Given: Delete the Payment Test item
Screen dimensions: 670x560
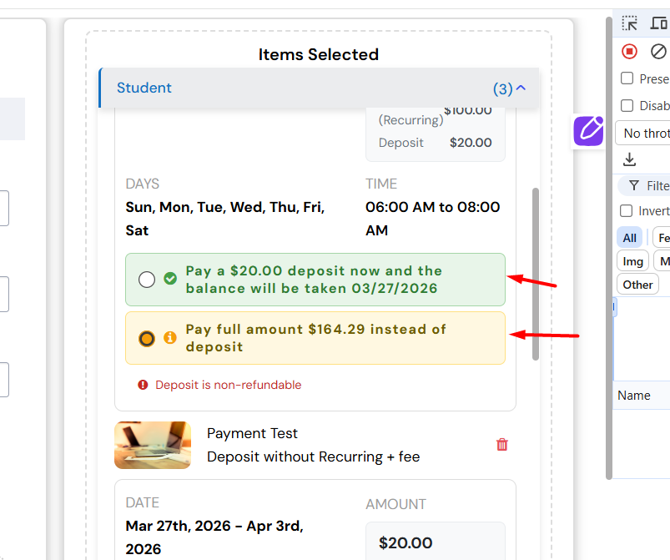Looking at the screenshot, I should click(x=502, y=445).
